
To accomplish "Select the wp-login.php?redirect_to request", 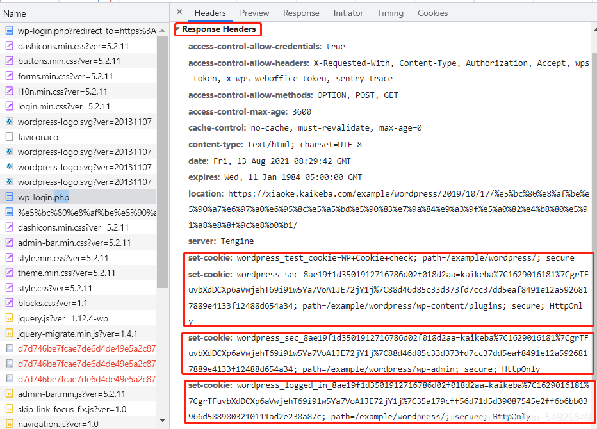I will click(78, 31).
